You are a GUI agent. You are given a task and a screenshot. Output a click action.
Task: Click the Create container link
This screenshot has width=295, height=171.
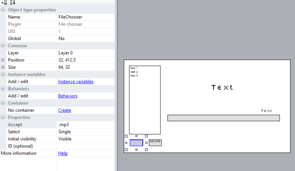(x=65, y=110)
